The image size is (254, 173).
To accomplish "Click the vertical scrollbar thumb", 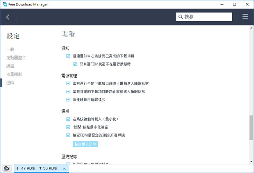I will click(x=251, y=128).
